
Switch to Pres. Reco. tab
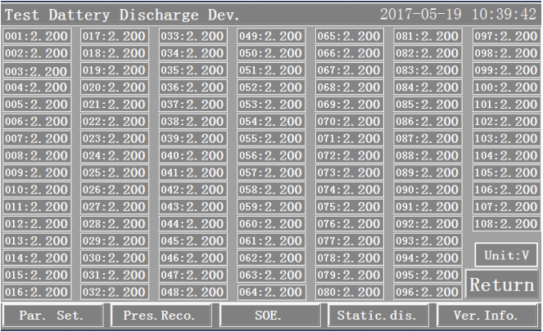coord(161,315)
